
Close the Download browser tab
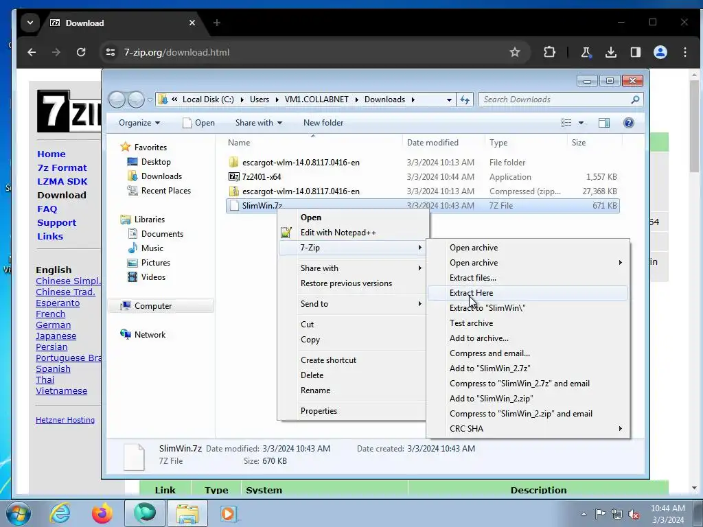click(192, 23)
